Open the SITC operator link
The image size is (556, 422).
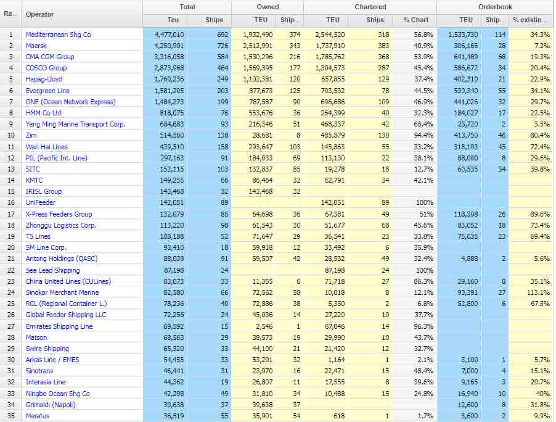coord(33,169)
